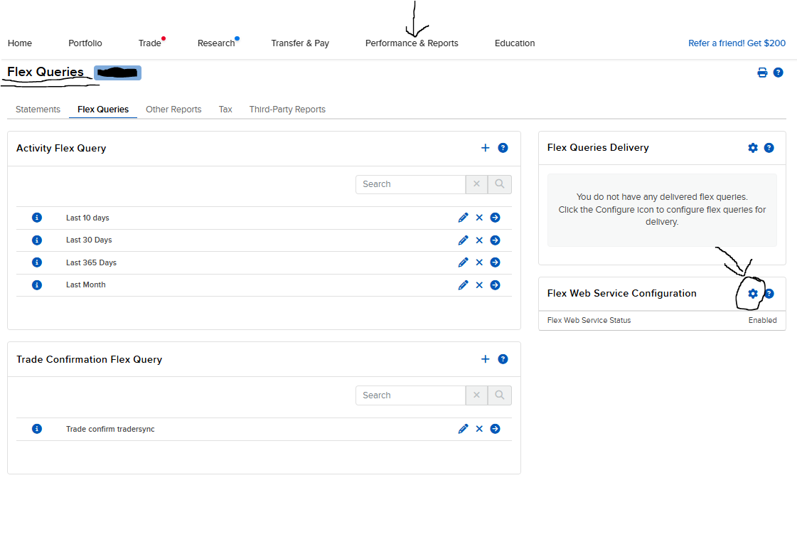Add a new Activity Flex Query
This screenshot has height=537, width=797.
click(486, 148)
